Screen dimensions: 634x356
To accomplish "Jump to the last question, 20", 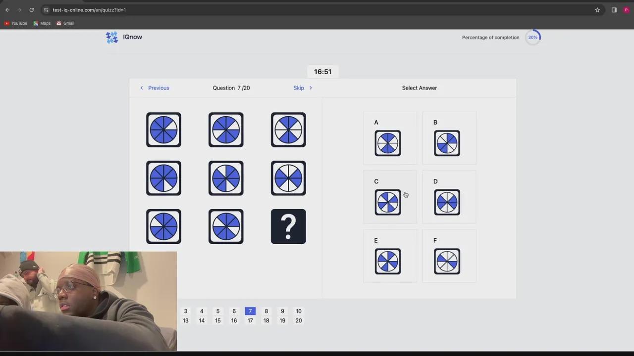I will click(x=299, y=320).
